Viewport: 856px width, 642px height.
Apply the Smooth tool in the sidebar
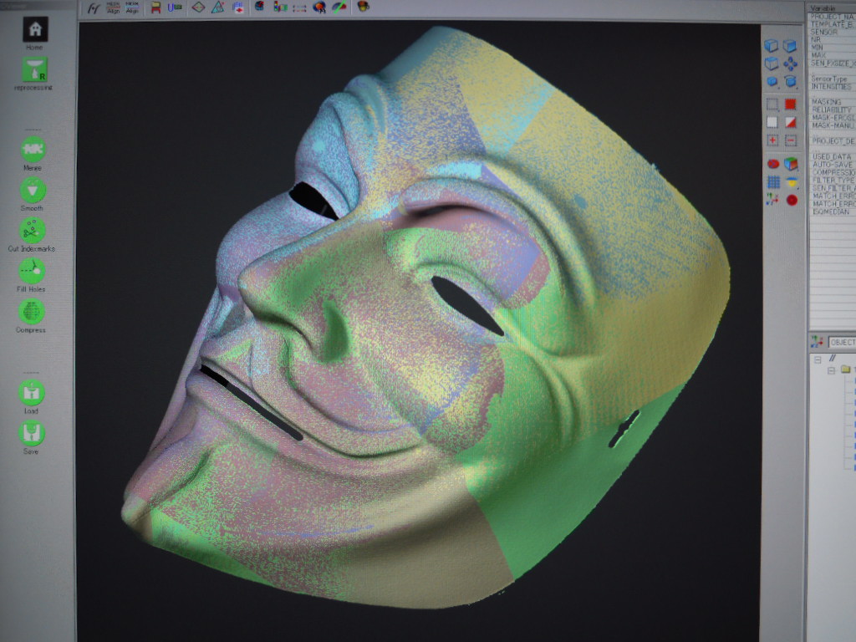(x=33, y=190)
